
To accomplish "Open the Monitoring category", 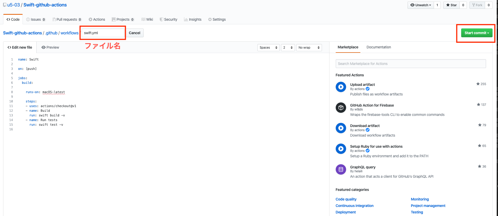I will click(420, 199).
